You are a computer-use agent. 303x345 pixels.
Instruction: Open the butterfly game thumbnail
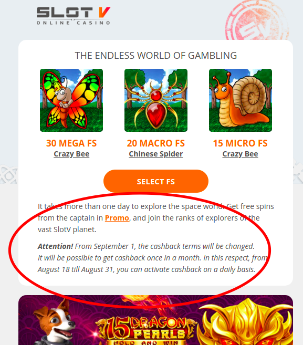[x=71, y=100]
